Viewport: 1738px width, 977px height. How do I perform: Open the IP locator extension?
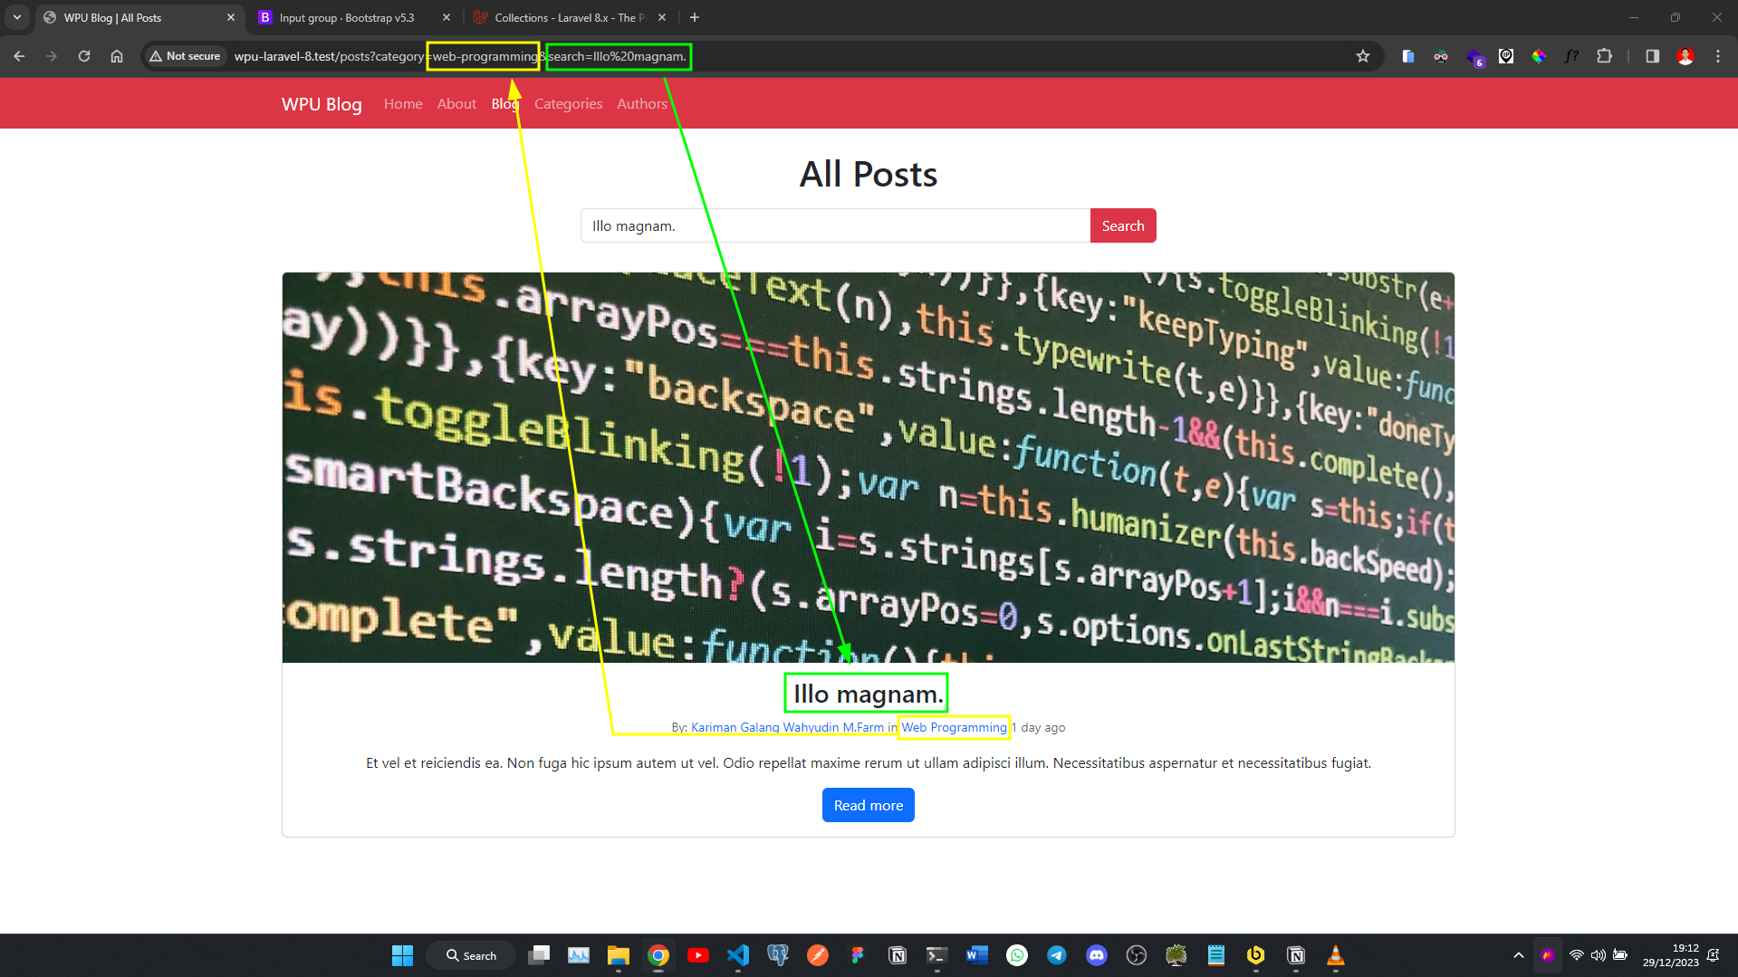1506,56
